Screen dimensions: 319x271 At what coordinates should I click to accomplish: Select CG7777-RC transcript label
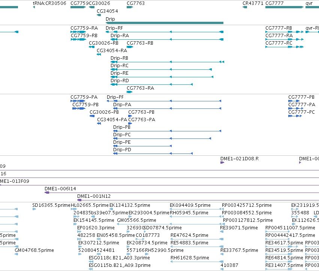pos(279,43)
